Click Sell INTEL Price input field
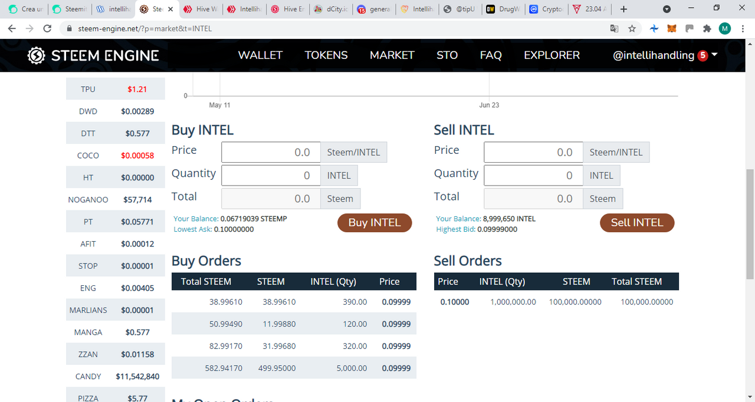 tap(533, 152)
